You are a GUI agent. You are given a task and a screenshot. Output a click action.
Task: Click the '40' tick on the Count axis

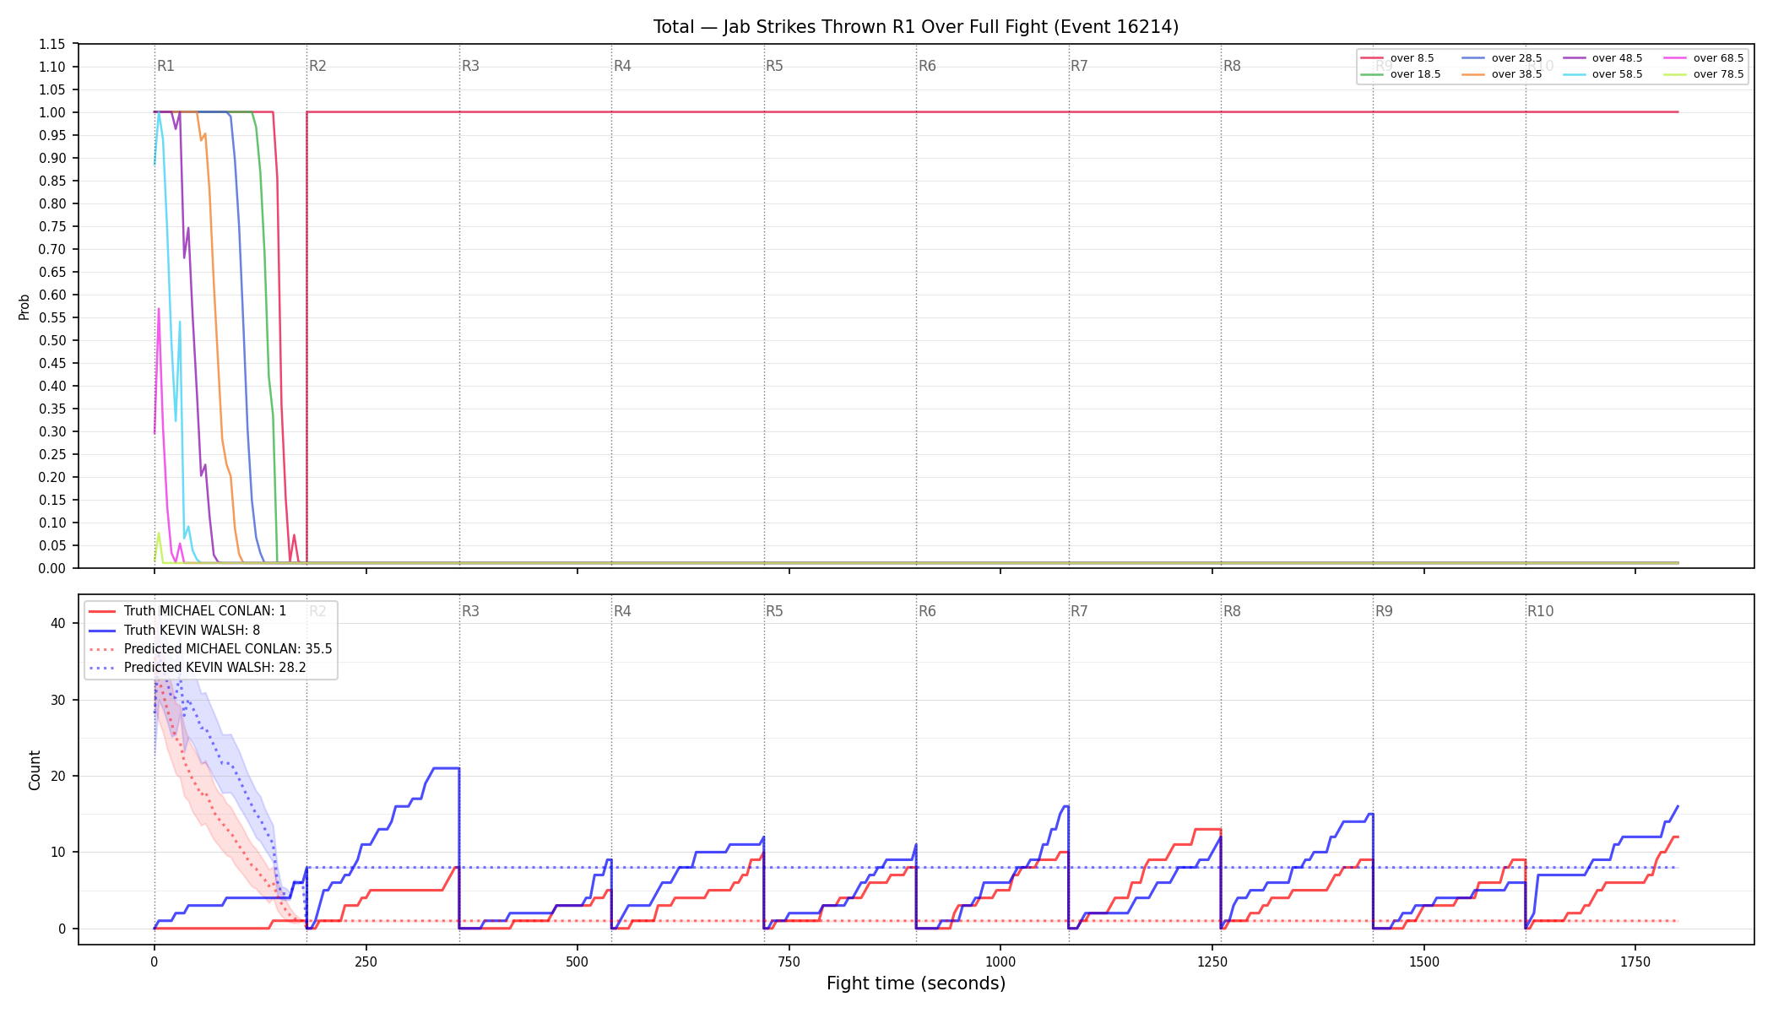[57, 623]
